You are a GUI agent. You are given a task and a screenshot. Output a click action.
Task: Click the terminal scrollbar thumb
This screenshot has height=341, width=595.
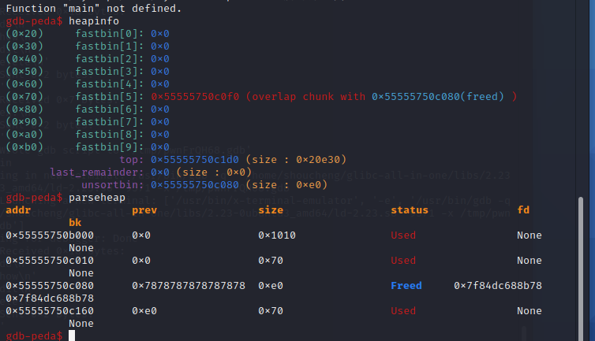582,268
